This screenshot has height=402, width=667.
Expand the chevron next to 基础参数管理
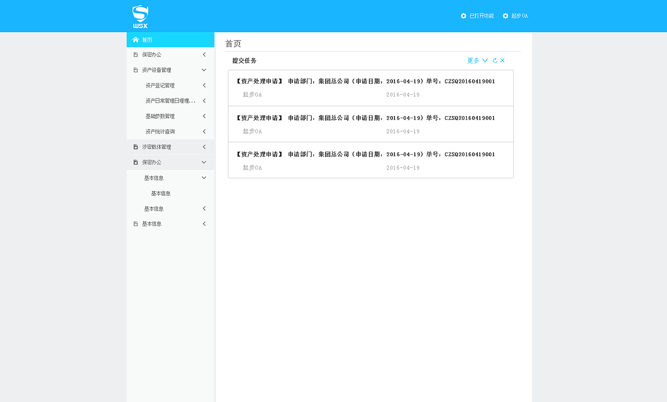coord(204,116)
